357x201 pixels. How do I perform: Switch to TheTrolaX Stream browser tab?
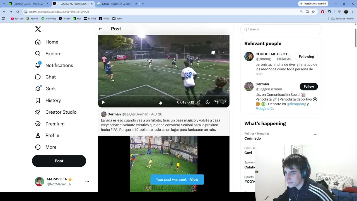[x=28, y=4]
